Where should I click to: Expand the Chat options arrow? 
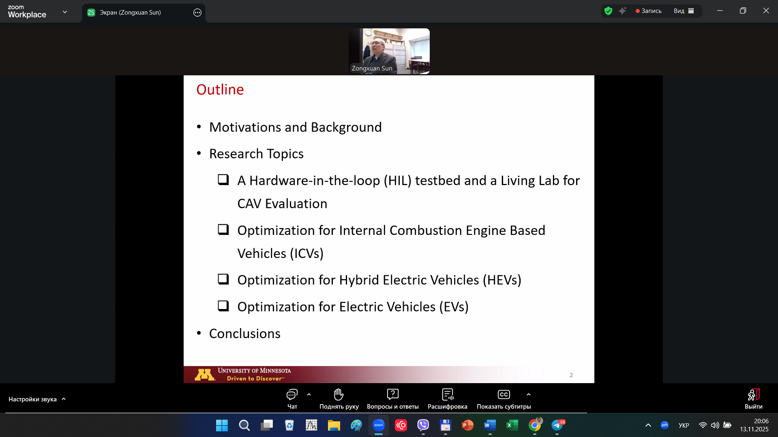309,394
